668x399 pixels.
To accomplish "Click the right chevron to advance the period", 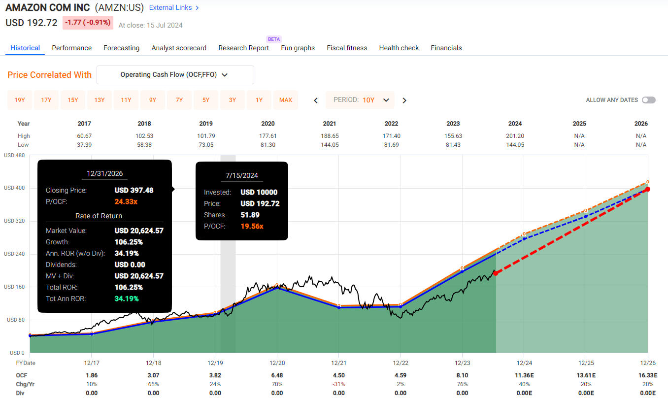I will coord(404,100).
